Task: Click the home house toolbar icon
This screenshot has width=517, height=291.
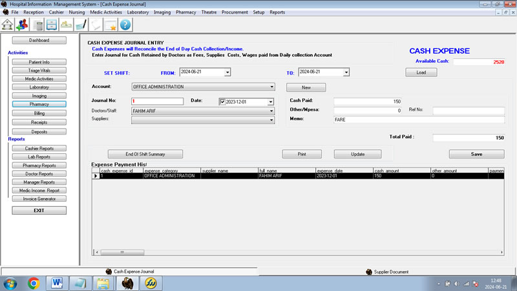Action: (8, 24)
